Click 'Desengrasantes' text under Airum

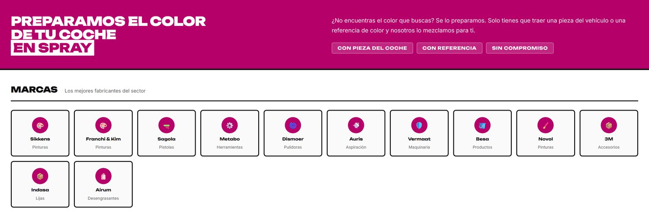(103, 198)
